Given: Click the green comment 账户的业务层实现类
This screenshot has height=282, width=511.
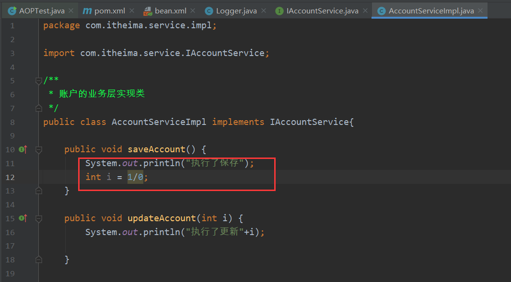Looking at the screenshot, I should [102, 94].
